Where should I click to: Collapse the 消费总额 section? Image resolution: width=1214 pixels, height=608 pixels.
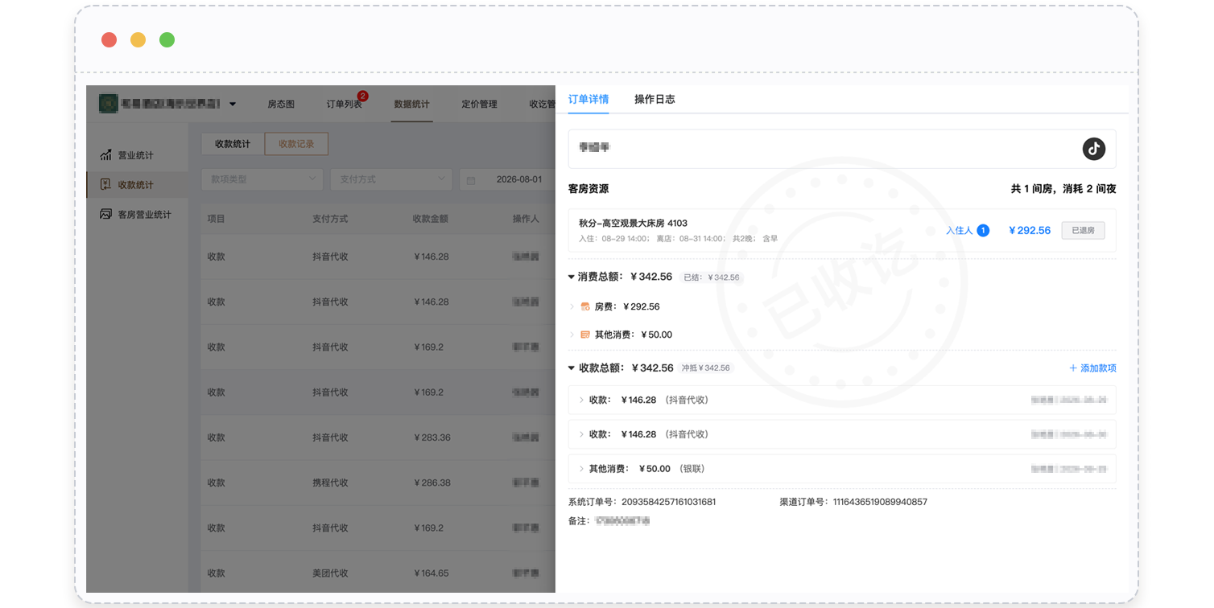coord(572,277)
